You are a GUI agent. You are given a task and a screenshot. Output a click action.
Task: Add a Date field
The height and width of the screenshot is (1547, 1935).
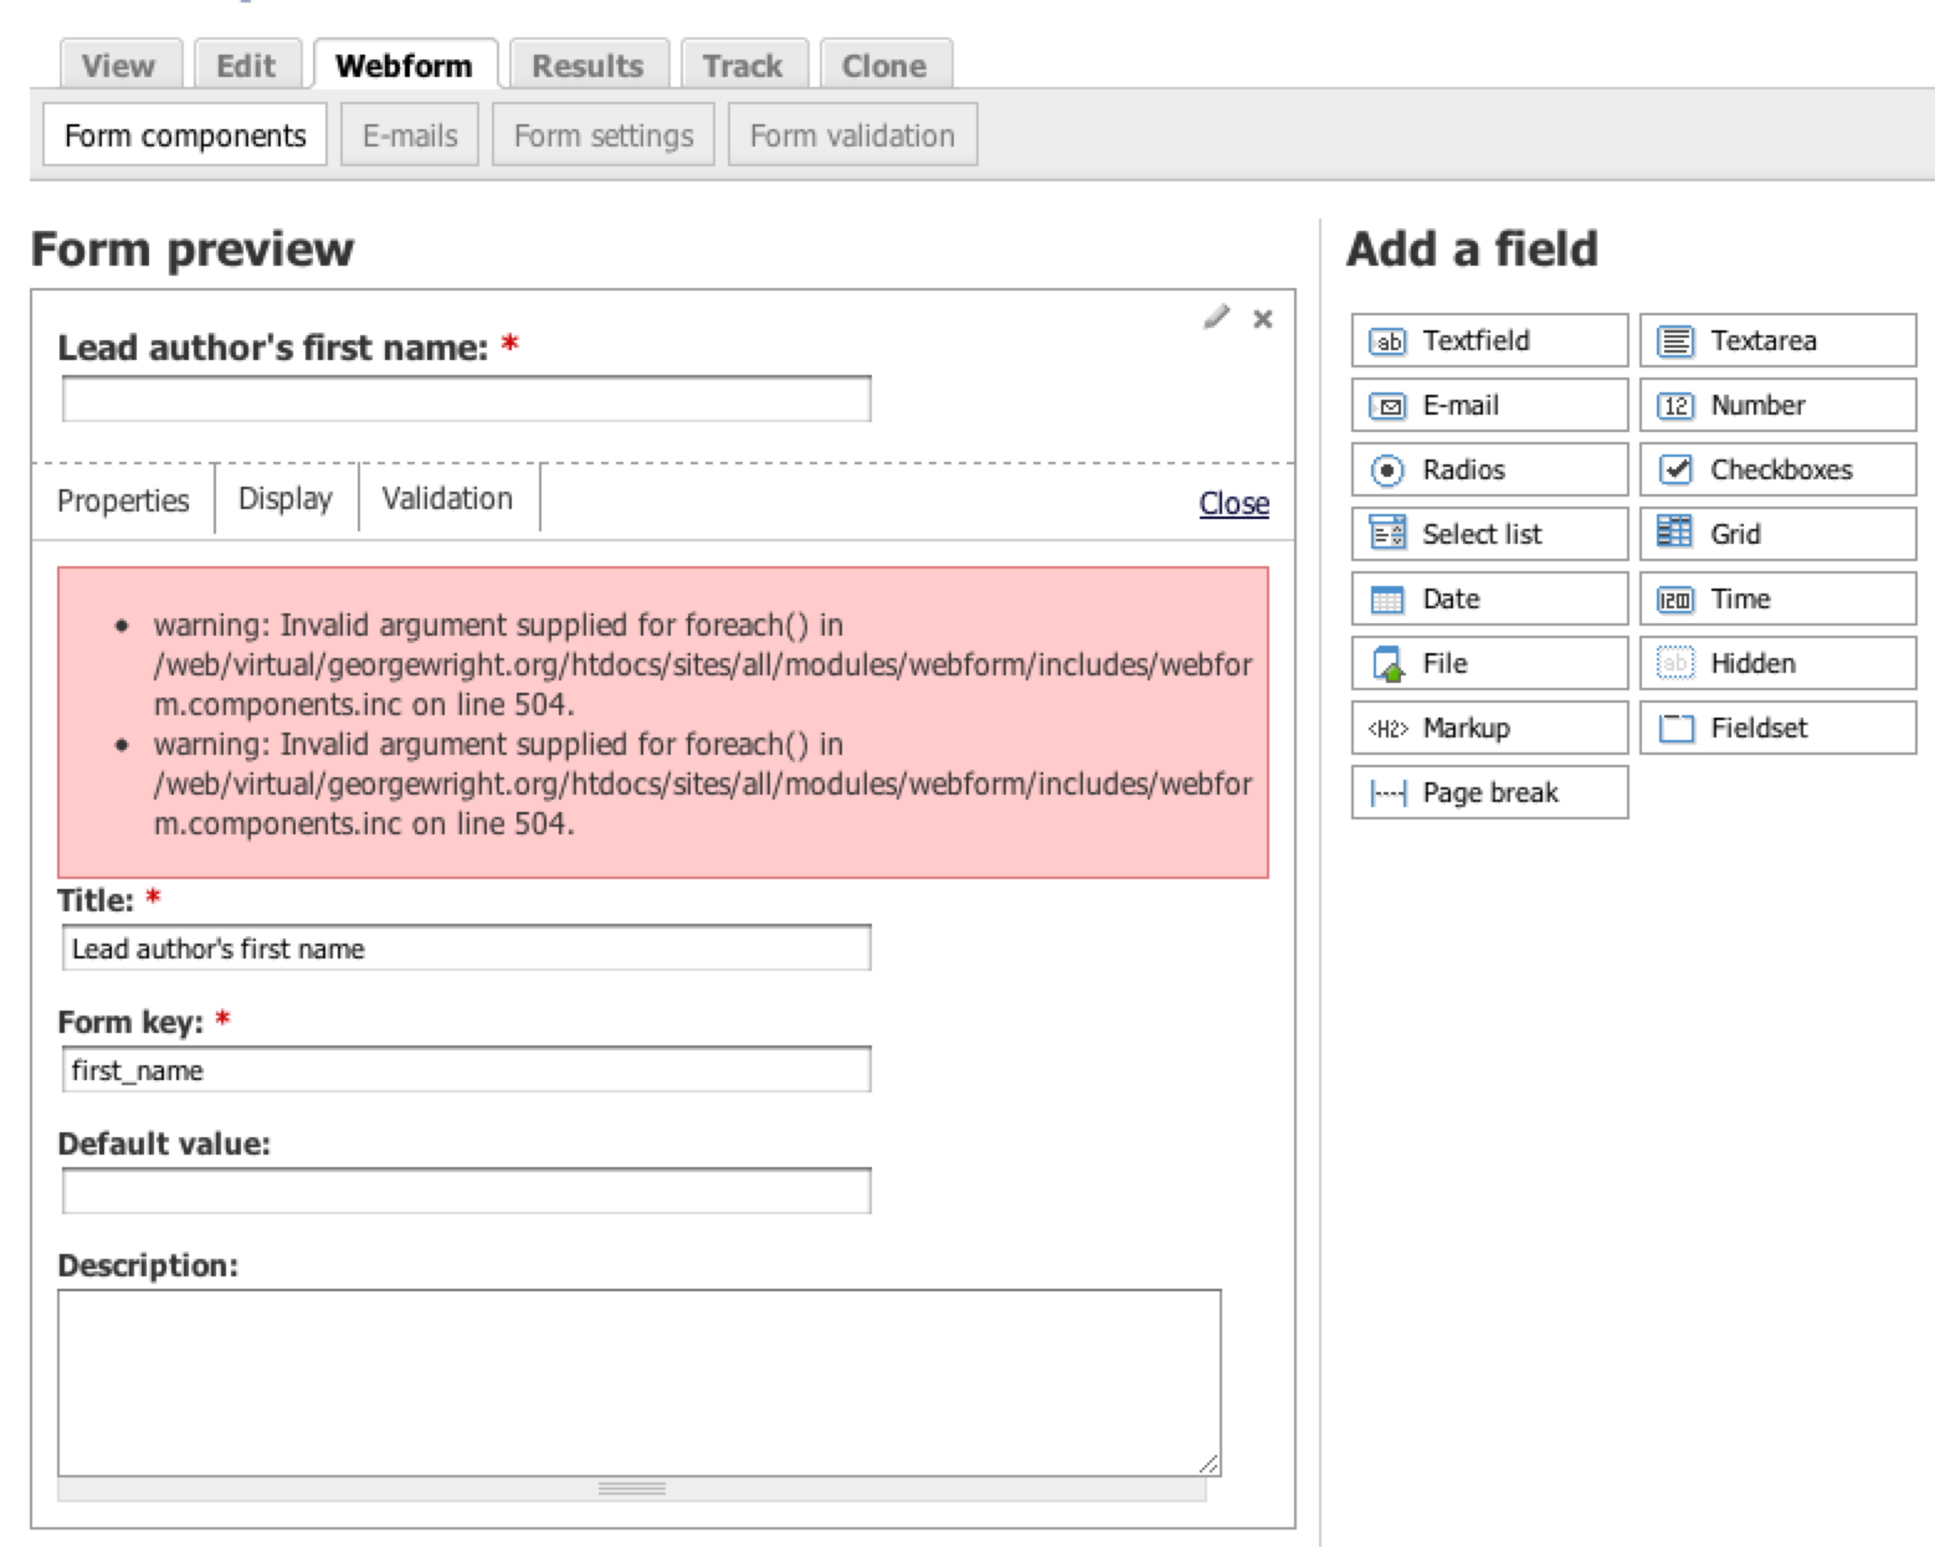(1489, 600)
